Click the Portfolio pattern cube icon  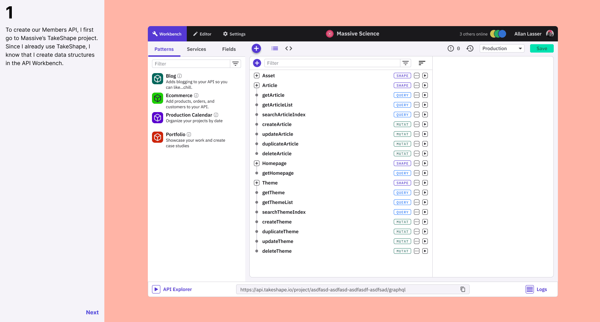point(158,137)
